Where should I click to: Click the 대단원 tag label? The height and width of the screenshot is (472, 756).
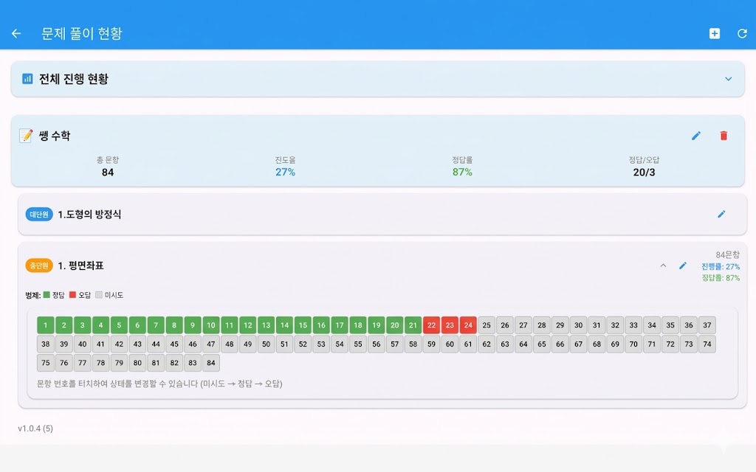[39, 214]
